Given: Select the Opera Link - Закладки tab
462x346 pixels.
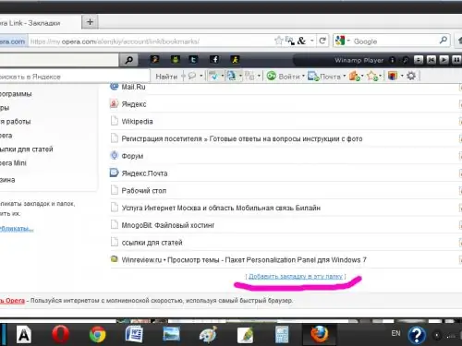Looking at the screenshot, I should coord(40,23).
